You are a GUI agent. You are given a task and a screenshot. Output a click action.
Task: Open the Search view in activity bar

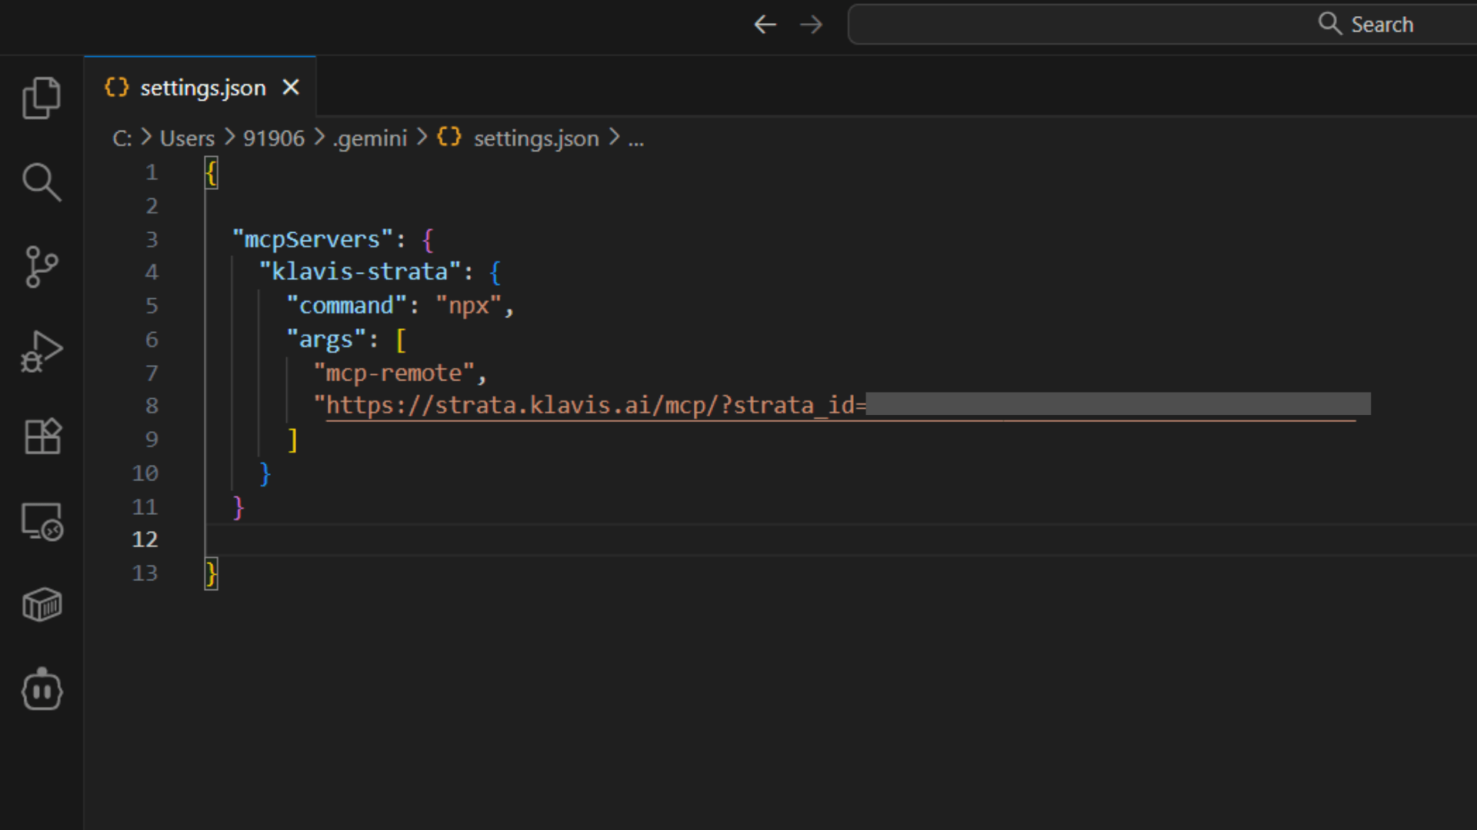pos(42,182)
